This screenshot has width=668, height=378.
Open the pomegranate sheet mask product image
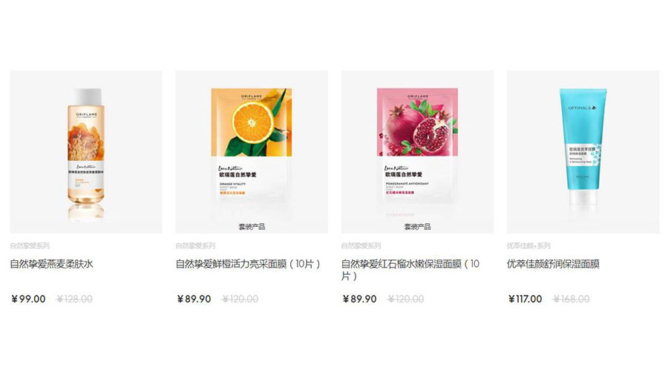(x=417, y=152)
